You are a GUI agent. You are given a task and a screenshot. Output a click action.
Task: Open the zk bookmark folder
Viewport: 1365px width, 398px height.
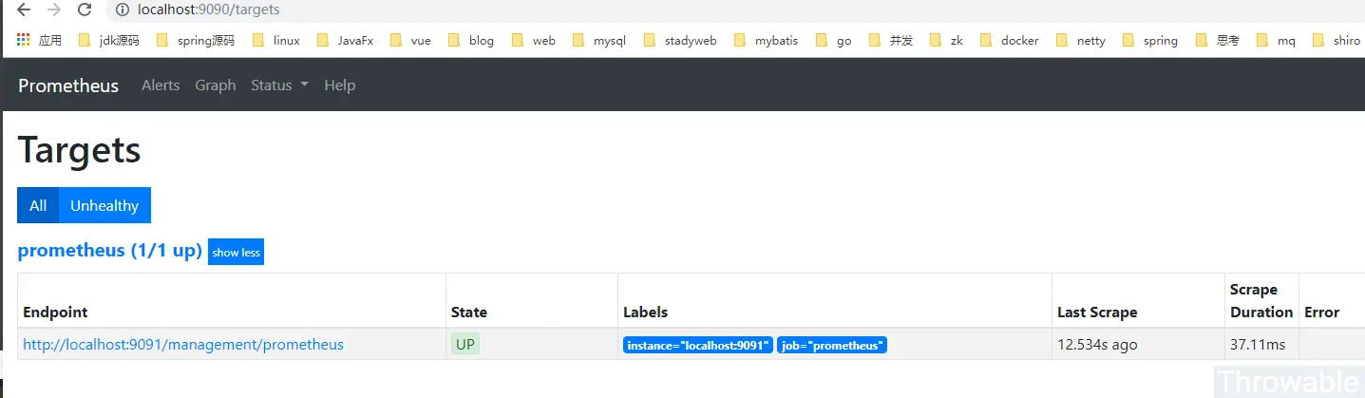[945, 40]
